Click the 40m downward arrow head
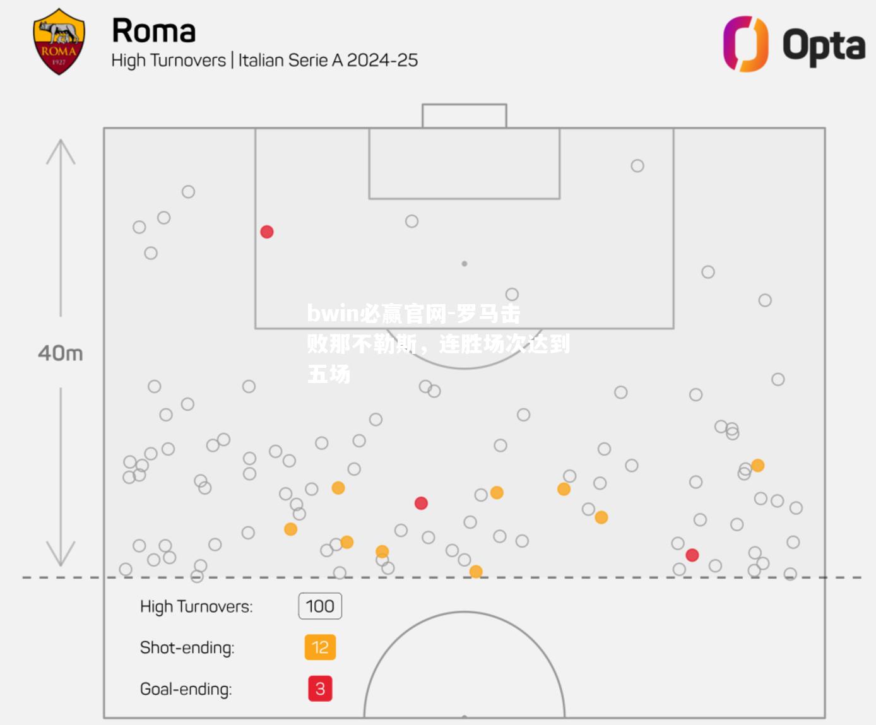 pos(61,553)
